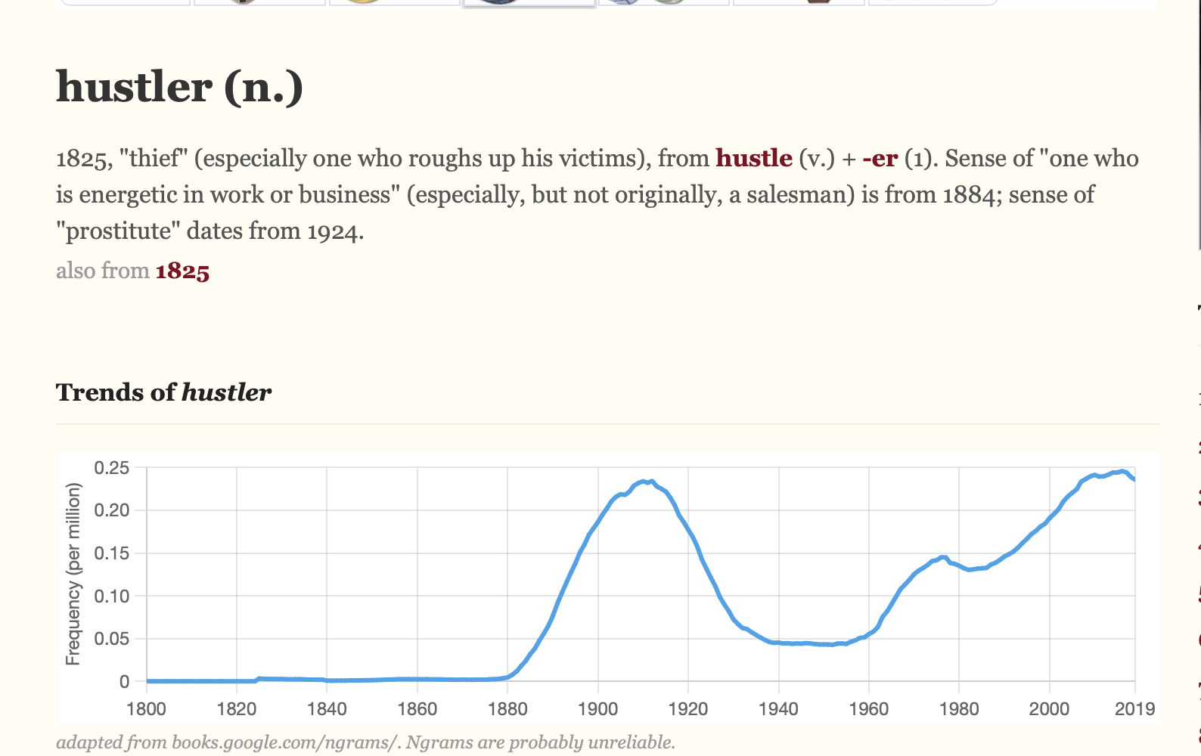Open the last thumbnail card at top right
The height and width of the screenshot is (756, 1201).
(x=933, y=2)
